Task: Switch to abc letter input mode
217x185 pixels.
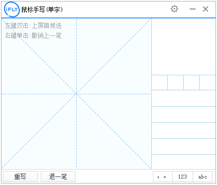Action: pos(203,177)
